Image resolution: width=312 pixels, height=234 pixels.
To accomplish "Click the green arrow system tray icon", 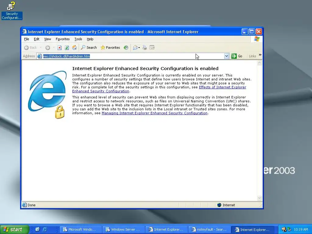I will pyautogui.click(x=289, y=229).
